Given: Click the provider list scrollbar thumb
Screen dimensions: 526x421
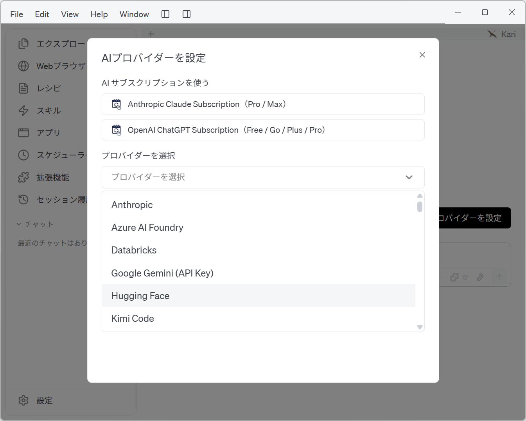Looking at the screenshot, I should pos(420,207).
